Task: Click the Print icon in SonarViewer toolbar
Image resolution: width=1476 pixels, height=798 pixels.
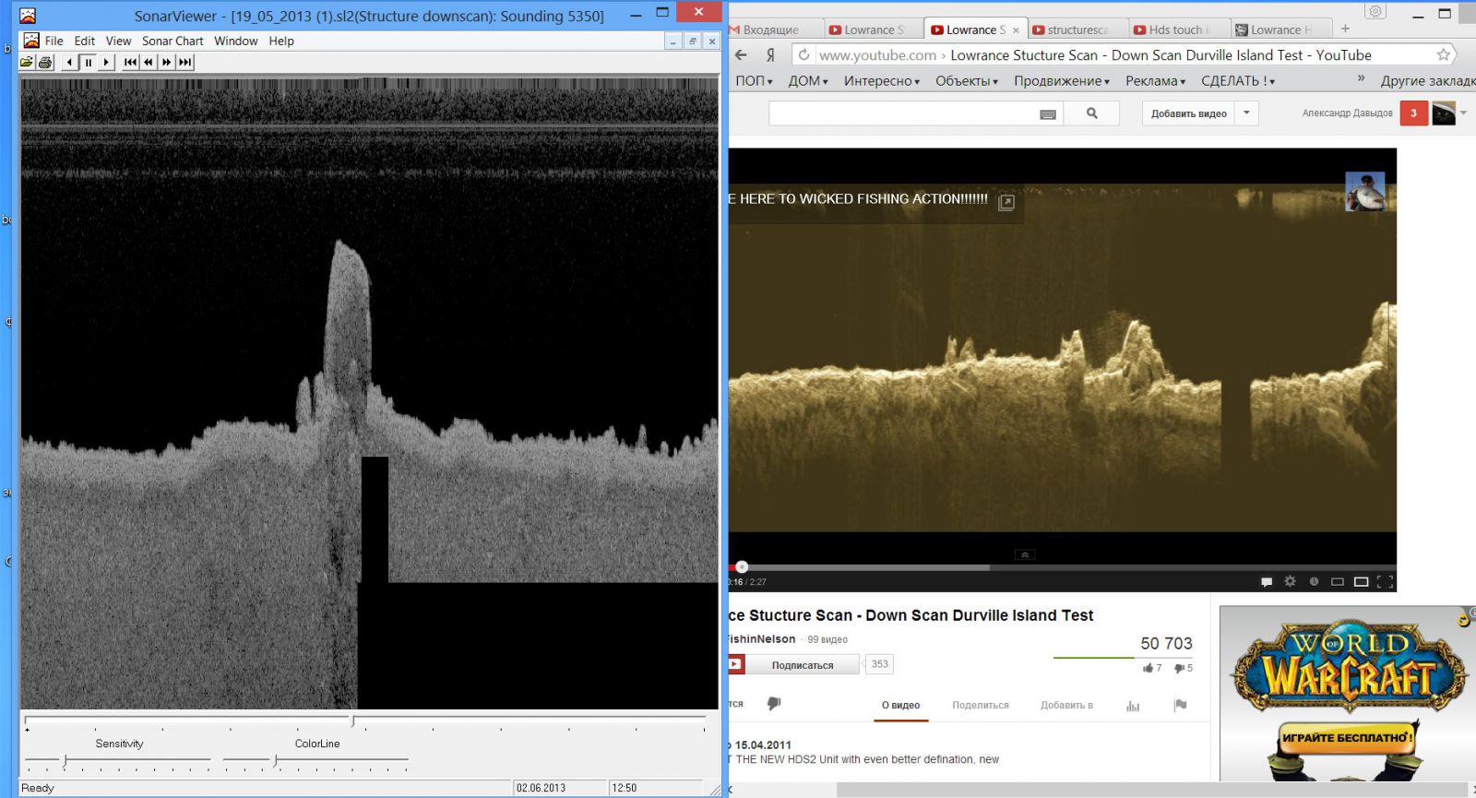Action: click(x=44, y=62)
